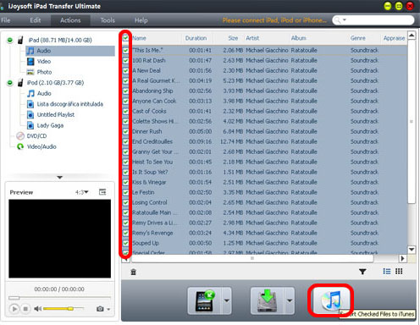This screenshot has width=420, height=325.
Task: Open the Lady Gaga playlist
Action: click(50, 125)
